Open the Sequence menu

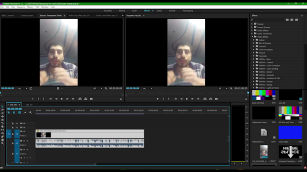pos(21,7)
